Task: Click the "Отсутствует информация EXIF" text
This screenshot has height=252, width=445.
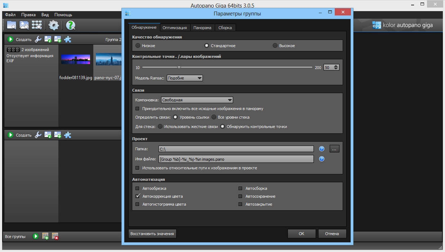Action: coord(30,58)
